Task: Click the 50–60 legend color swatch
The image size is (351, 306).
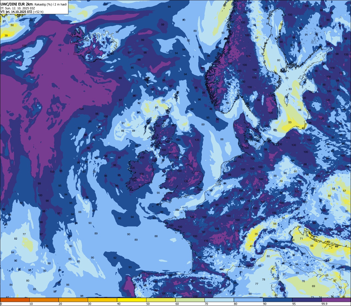Action: pos(161,300)
